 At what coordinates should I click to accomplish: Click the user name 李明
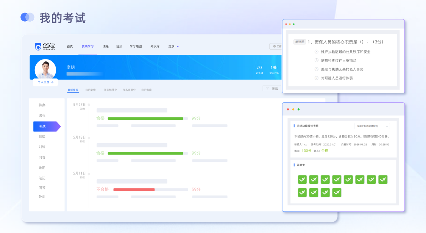pyautogui.click(x=71, y=67)
